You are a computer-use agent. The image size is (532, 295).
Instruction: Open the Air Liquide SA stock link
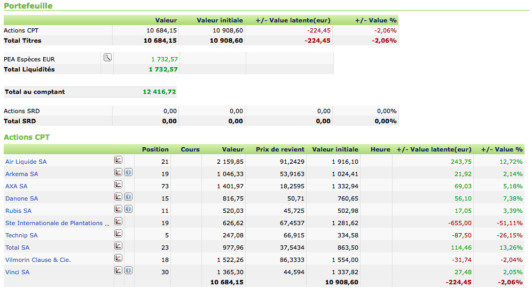pyautogui.click(x=26, y=162)
